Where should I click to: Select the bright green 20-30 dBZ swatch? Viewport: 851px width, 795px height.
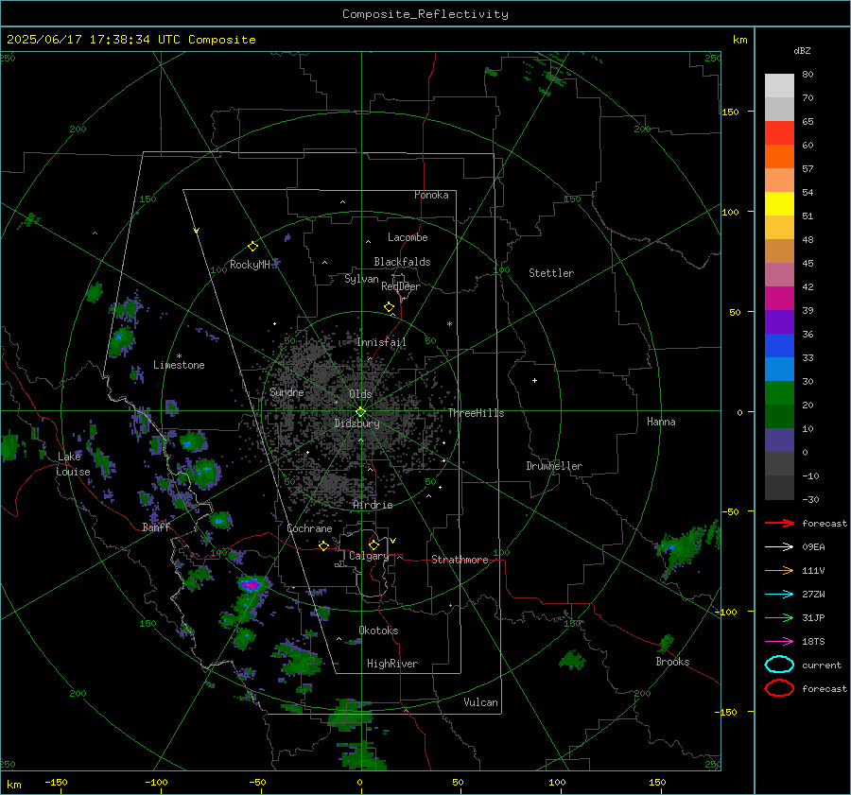click(x=779, y=393)
